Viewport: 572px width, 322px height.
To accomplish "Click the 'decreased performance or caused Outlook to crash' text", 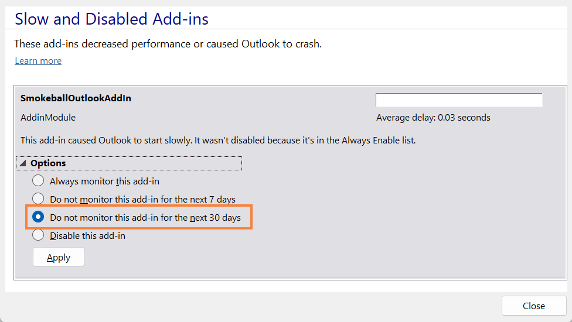I will tap(168, 44).
